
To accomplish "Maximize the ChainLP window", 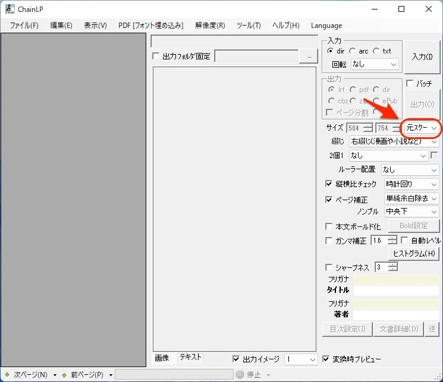I will pyautogui.click(x=401, y=9).
